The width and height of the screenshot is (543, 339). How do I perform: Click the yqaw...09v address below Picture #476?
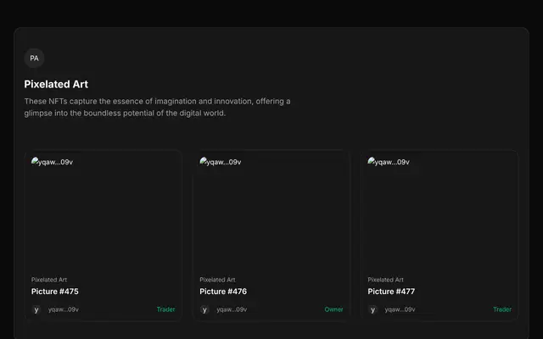coord(232,309)
